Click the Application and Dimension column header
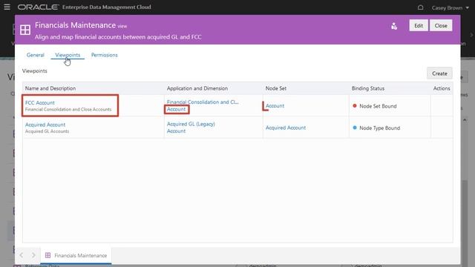 [x=197, y=88]
